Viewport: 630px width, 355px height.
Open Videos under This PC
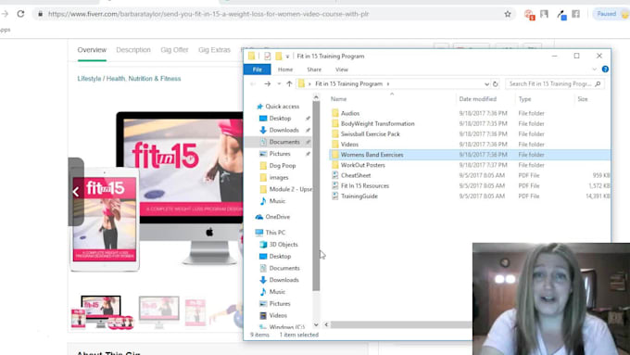pyautogui.click(x=278, y=315)
